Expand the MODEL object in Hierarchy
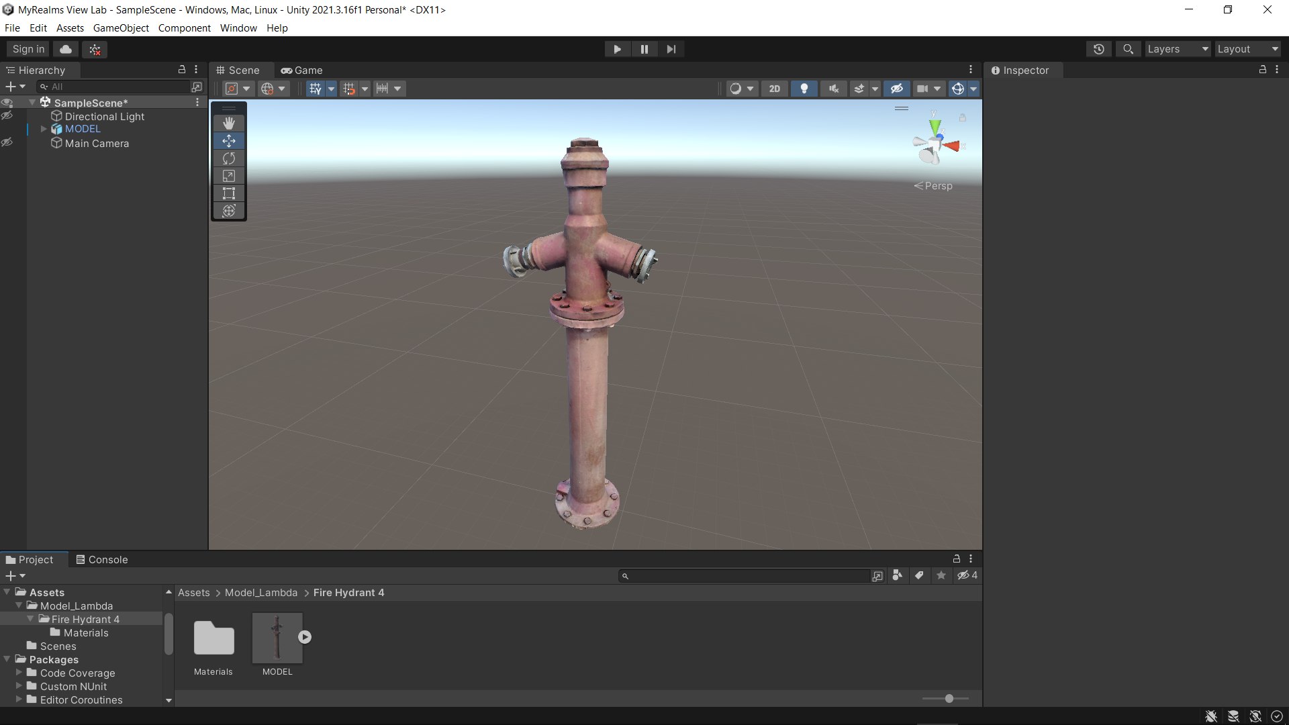This screenshot has width=1289, height=725. [x=44, y=129]
